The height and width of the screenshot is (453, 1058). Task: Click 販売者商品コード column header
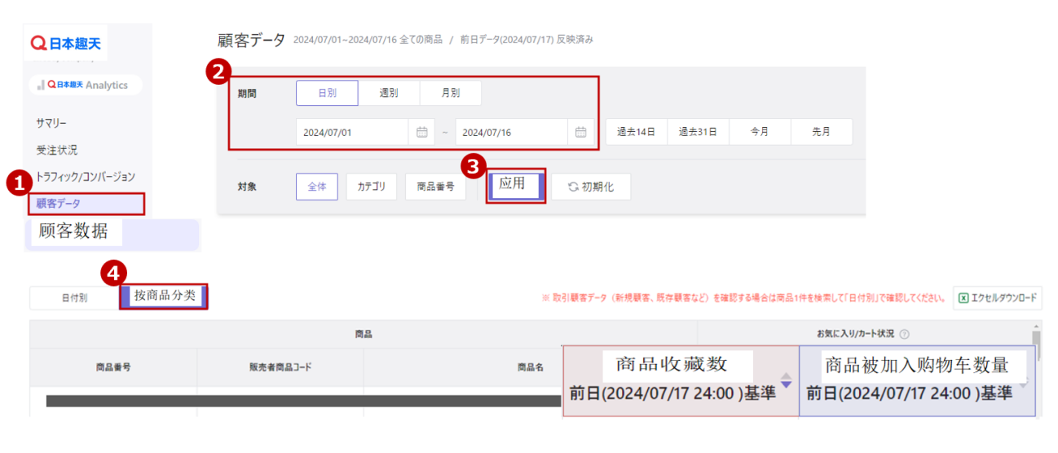tap(280, 367)
